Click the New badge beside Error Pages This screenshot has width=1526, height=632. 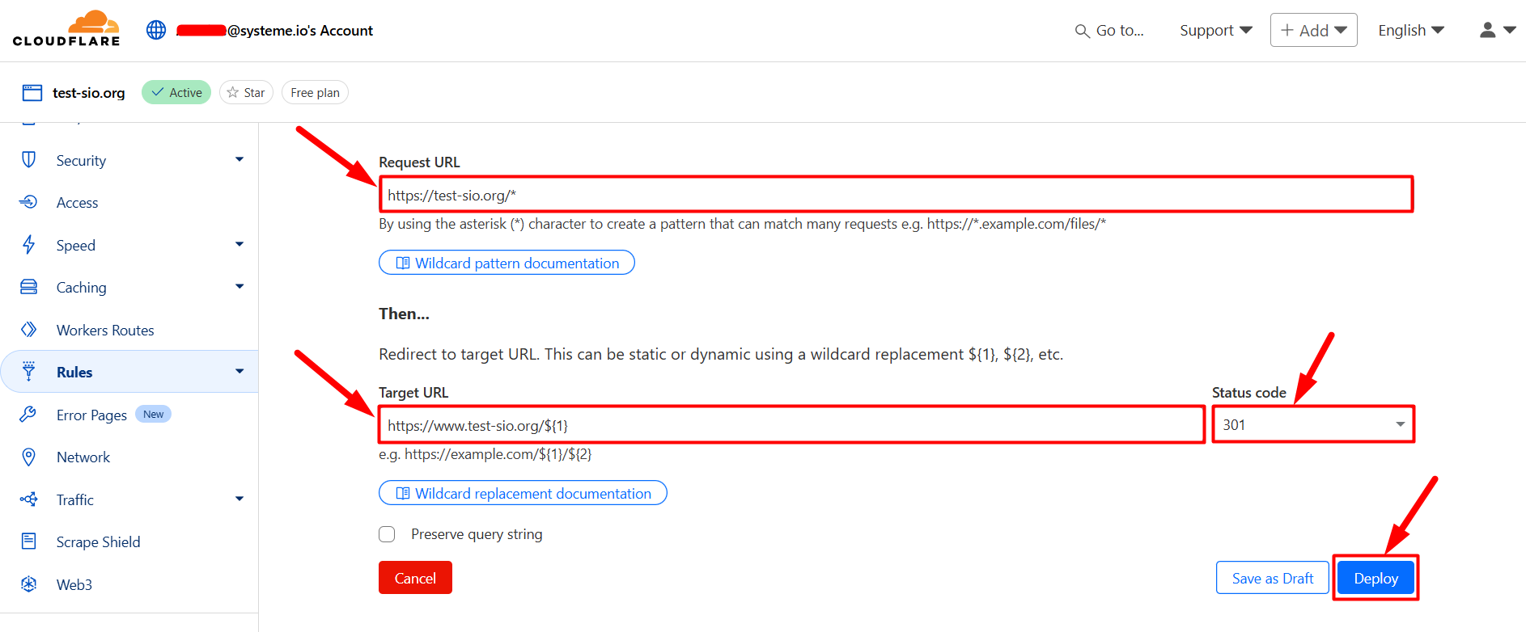click(153, 415)
